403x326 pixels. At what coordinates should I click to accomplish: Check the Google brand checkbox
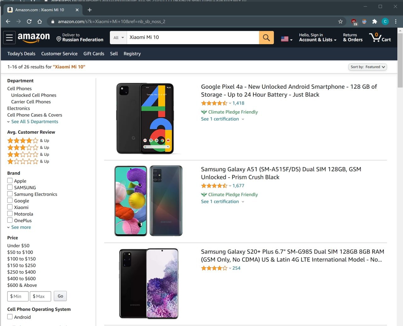tap(10, 200)
